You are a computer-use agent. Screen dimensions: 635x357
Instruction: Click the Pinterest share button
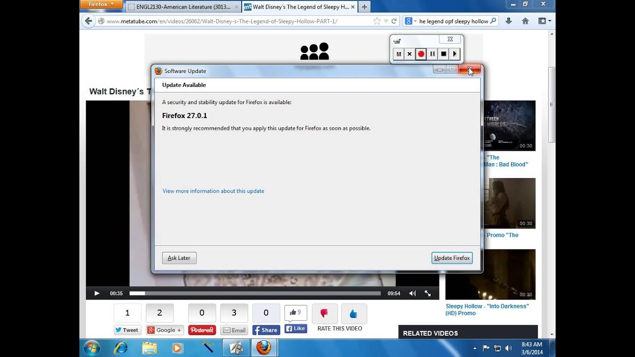(202, 330)
